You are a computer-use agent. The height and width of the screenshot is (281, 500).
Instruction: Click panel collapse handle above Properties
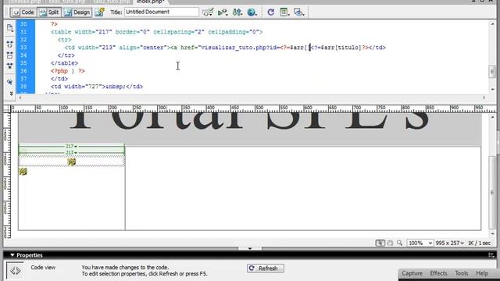pos(250,248)
